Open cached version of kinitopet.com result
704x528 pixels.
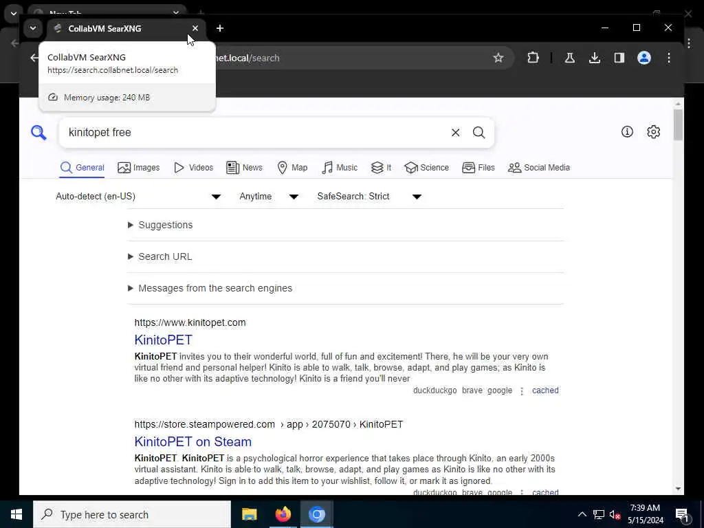[x=545, y=390]
